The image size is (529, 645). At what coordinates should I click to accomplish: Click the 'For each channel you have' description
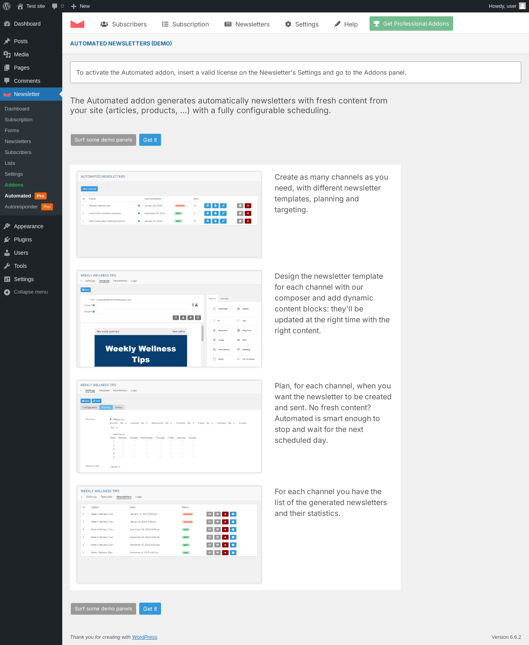click(331, 503)
